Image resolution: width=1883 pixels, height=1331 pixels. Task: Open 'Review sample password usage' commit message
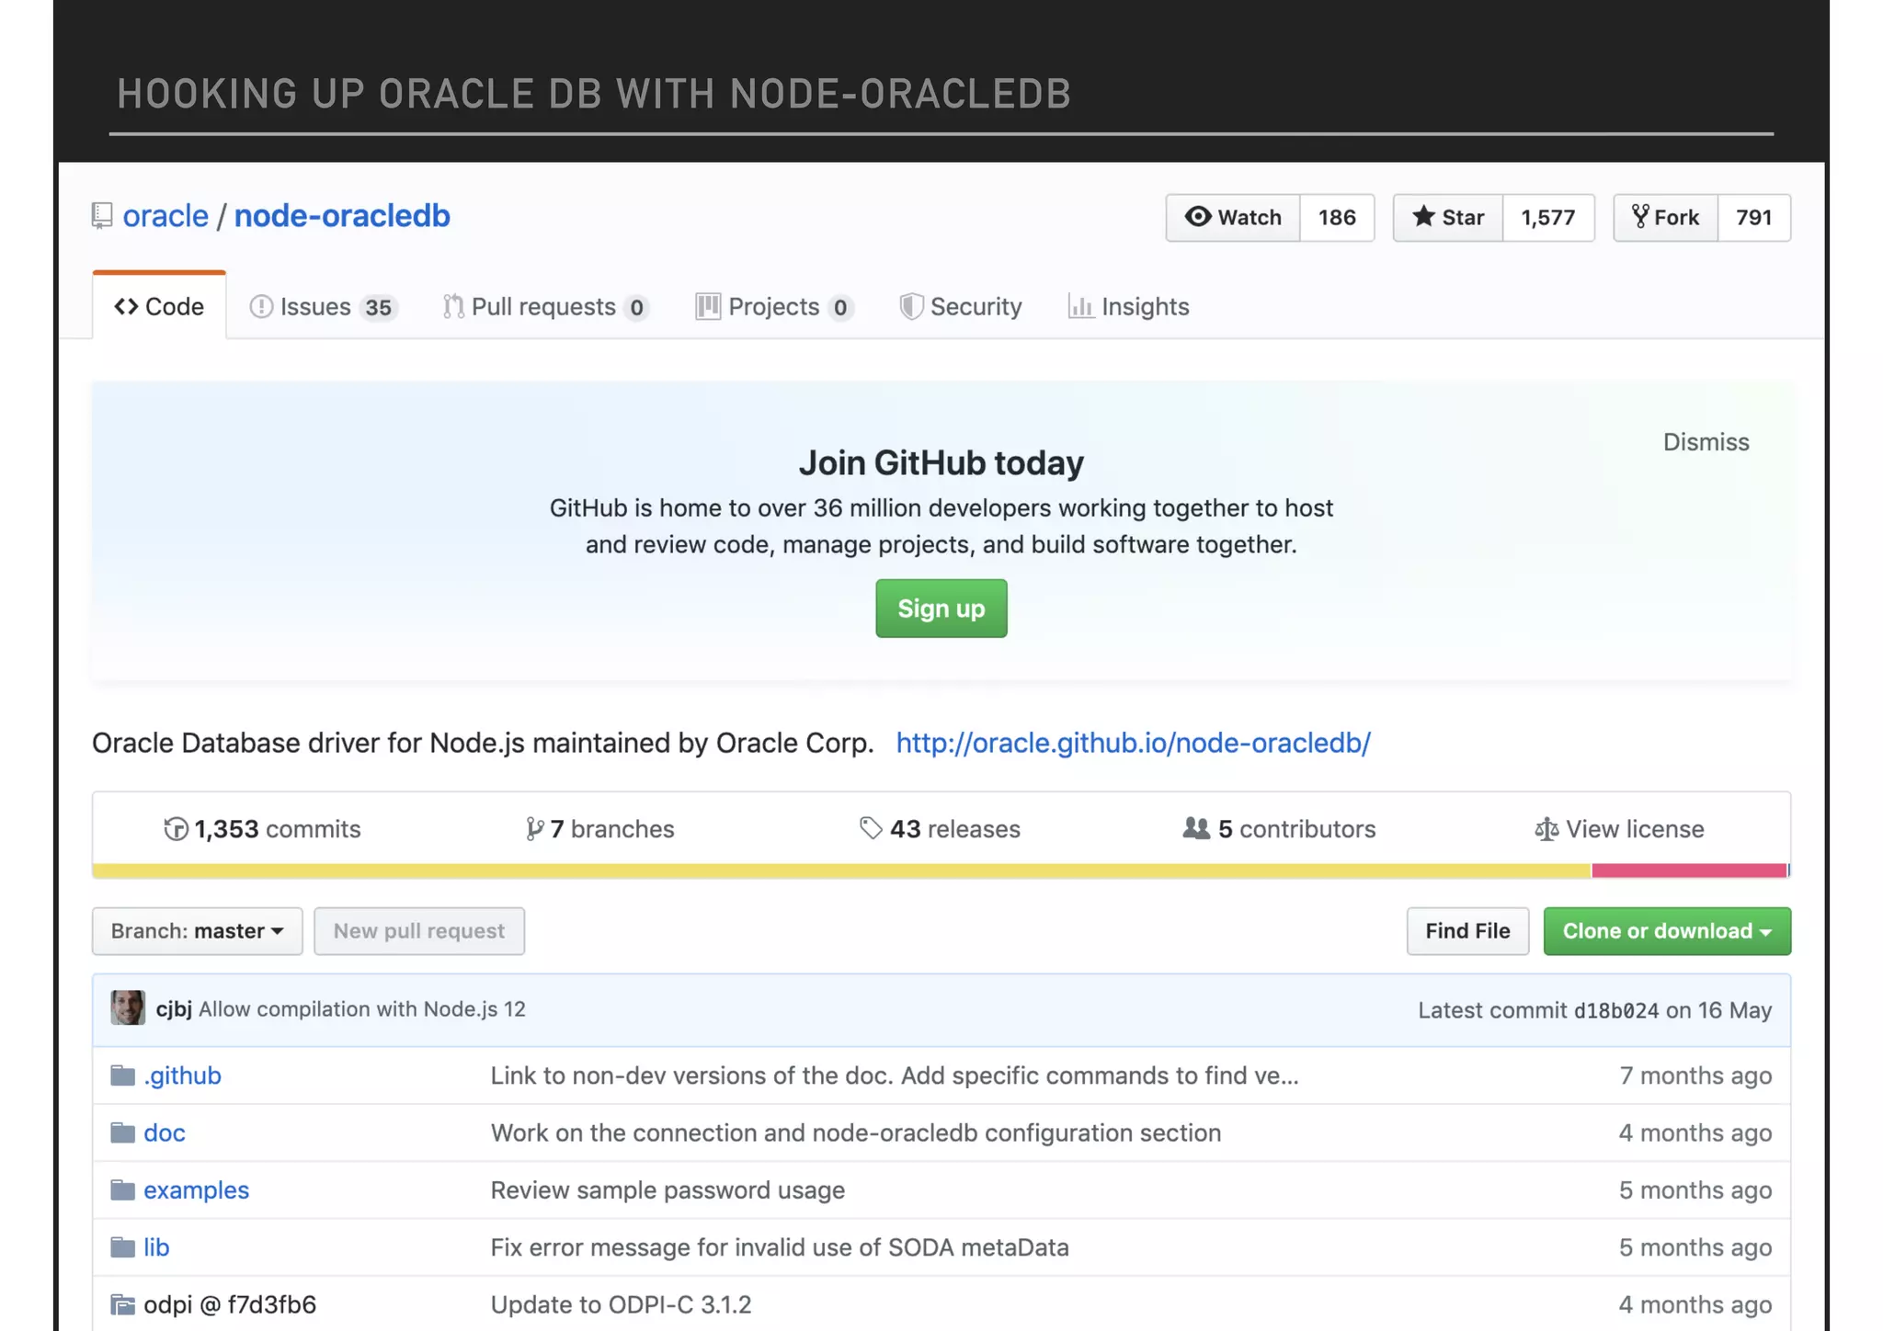[x=668, y=1190]
